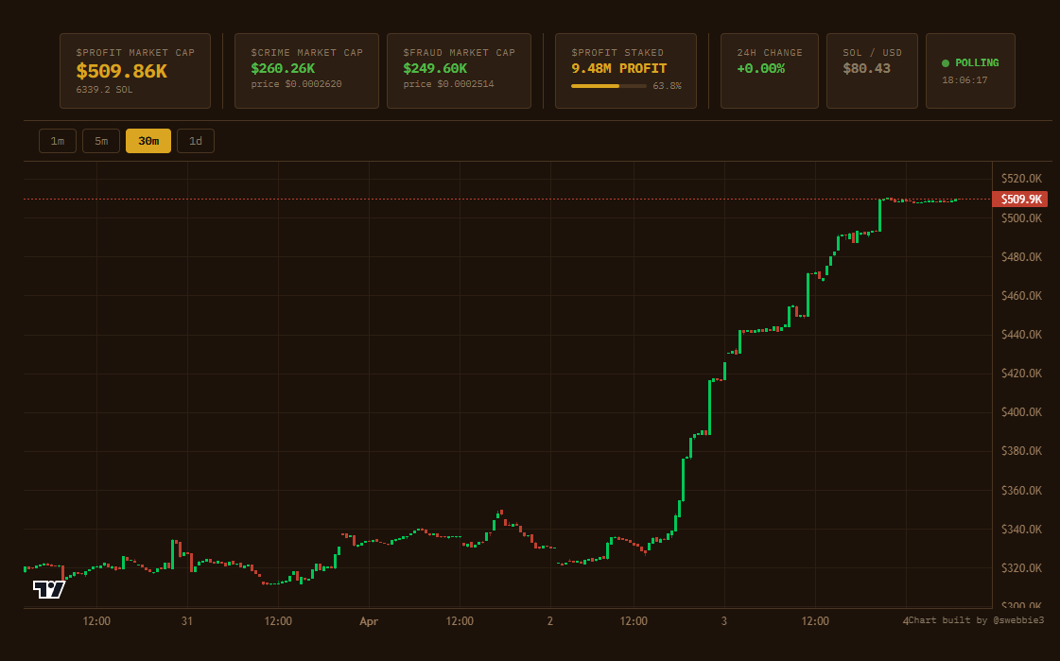This screenshot has height=661, width=1060.
Task: Click the green polling status dot
Action: pos(946,62)
